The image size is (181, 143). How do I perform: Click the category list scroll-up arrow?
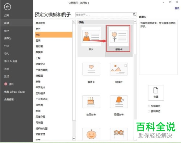click(x=74, y=22)
